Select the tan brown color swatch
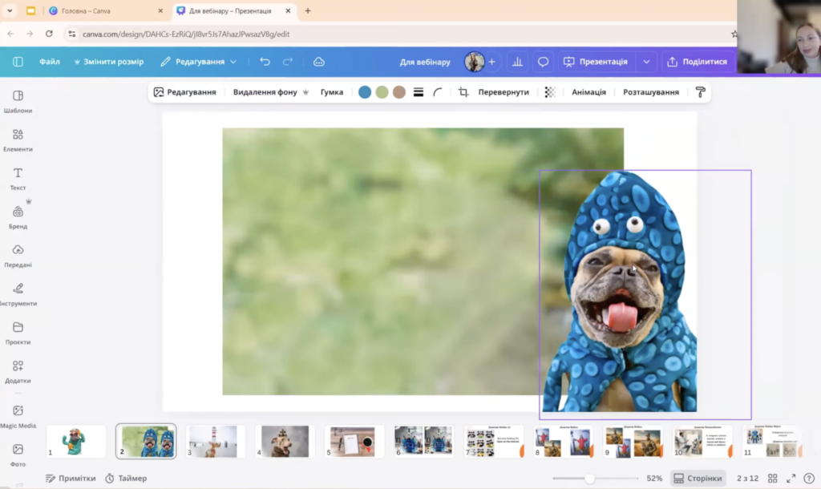821x489 pixels. click(399, 92)
